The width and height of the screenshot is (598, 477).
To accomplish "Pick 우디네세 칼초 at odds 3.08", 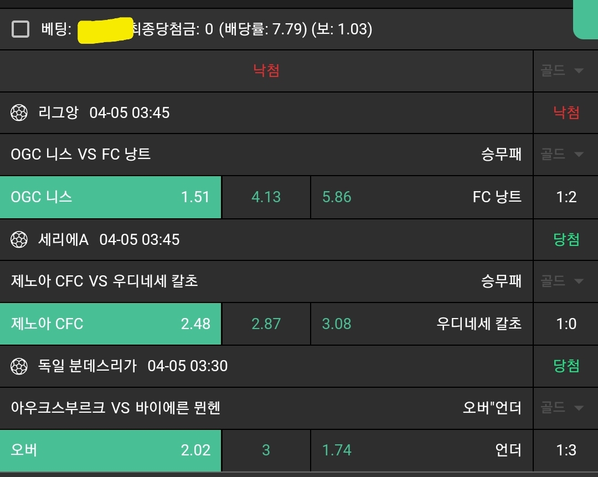I will (421, 324).
